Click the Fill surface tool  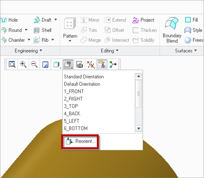coord(191,20)
